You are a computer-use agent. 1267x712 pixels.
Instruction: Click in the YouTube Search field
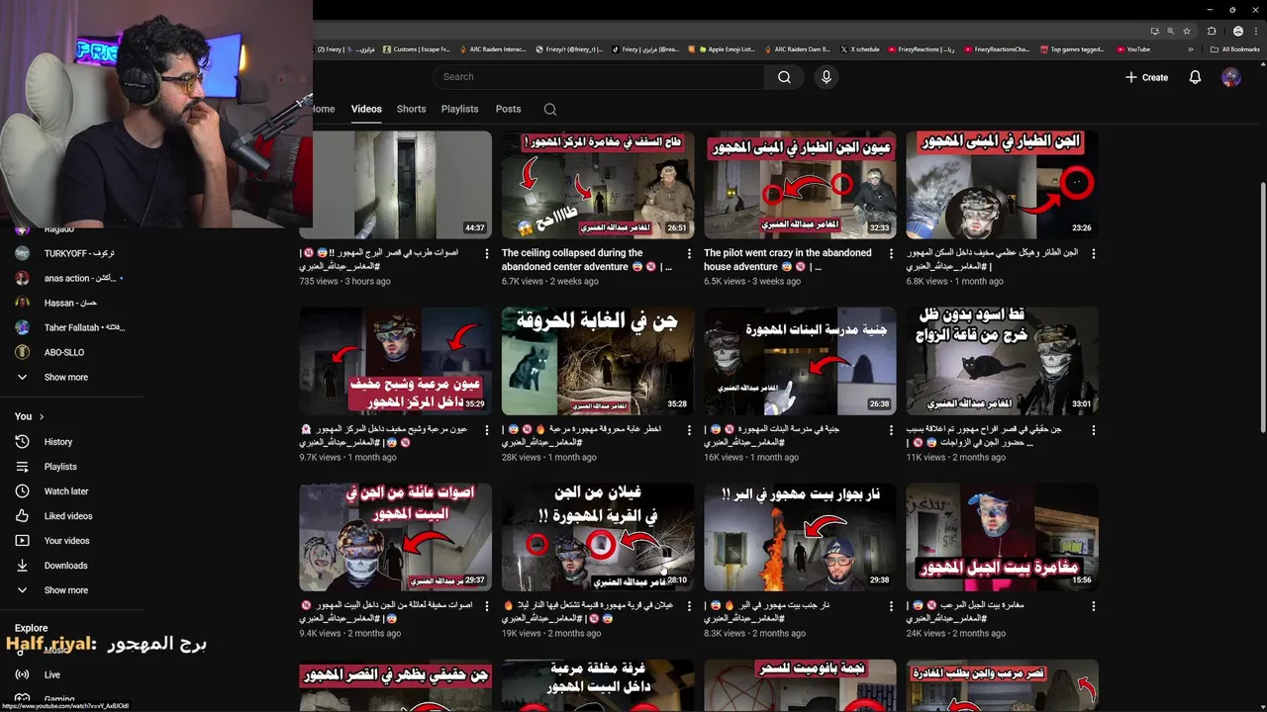pyautogui.click(x=599, y=77)
